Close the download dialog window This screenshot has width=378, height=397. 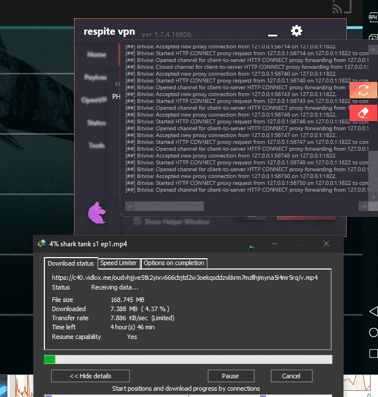coord(326,243)
